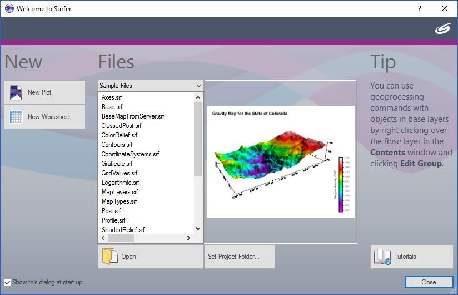
Task: Select Base.srf in the file list
Action: [x=112, y=107]
